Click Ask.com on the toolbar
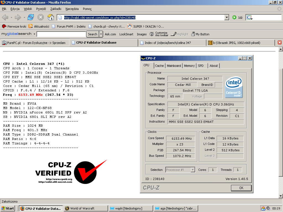 point(111,34)
